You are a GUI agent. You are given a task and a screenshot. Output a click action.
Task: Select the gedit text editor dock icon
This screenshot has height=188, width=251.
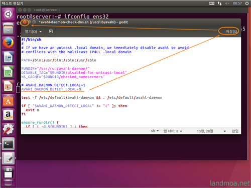pyautogui.click(x=8, y=158)
